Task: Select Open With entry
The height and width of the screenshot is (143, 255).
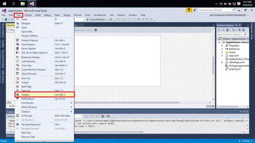Action: point(45,32)
